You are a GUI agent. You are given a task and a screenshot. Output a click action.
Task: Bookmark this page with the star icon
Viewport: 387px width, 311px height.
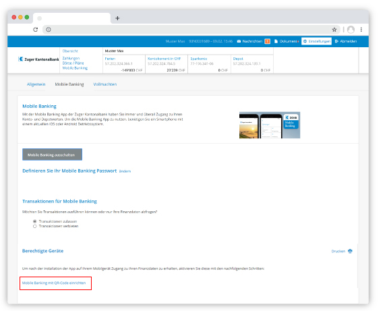(x=334, y=30)
